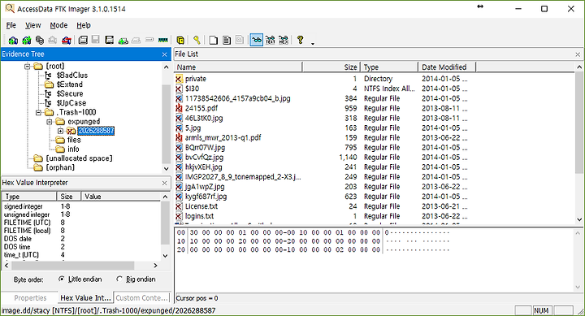The height and width of the screenshot is (316, 585).
Task: Select License.txt in the file list
Action: tap(201, 206)
